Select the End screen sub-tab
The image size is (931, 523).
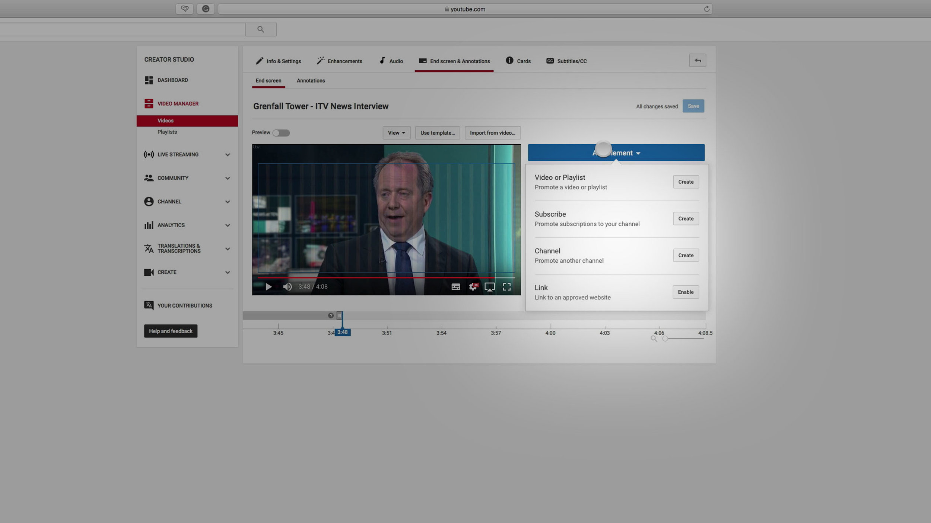pos(269,81)
